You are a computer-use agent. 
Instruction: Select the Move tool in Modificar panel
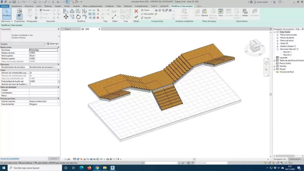click(66, 17)
